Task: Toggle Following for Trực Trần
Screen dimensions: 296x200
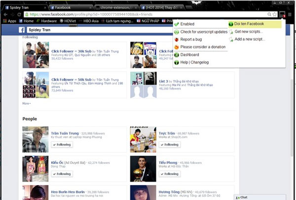Action: point(170,145)
